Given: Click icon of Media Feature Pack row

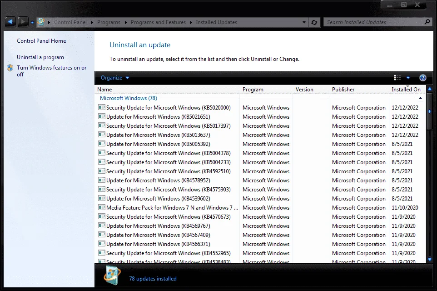Looking at the screenshot, I should coord(102,207).
